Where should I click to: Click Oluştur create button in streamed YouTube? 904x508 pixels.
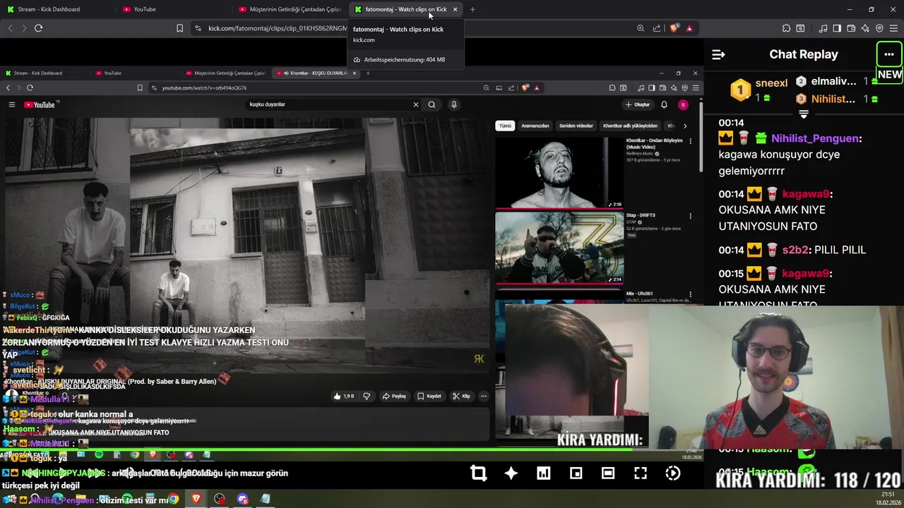tap(638, 104)
